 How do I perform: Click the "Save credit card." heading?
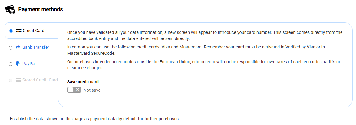click(x=83, y=82)
